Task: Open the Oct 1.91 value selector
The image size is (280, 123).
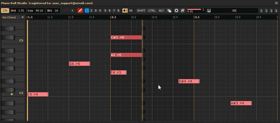Action: [18, 11]
